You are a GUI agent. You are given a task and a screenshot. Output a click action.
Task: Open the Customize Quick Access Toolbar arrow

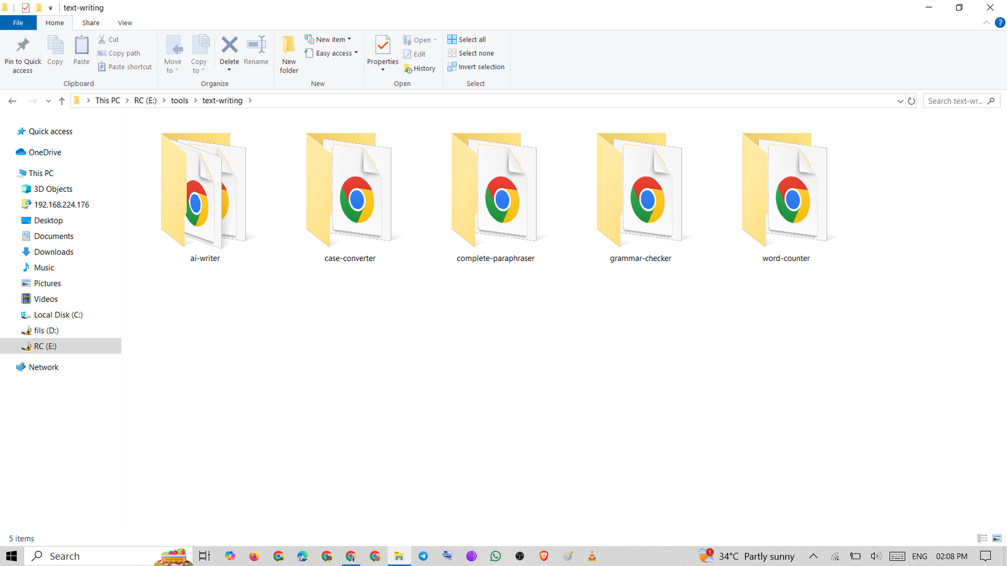coord(50,8)
